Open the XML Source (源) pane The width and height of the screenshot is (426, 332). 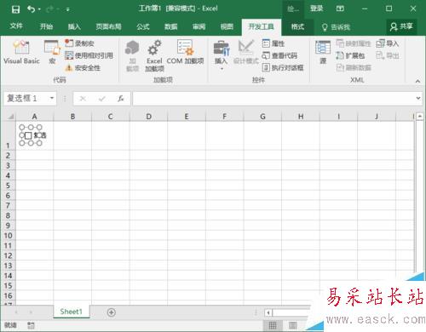[x=323, y=52]
